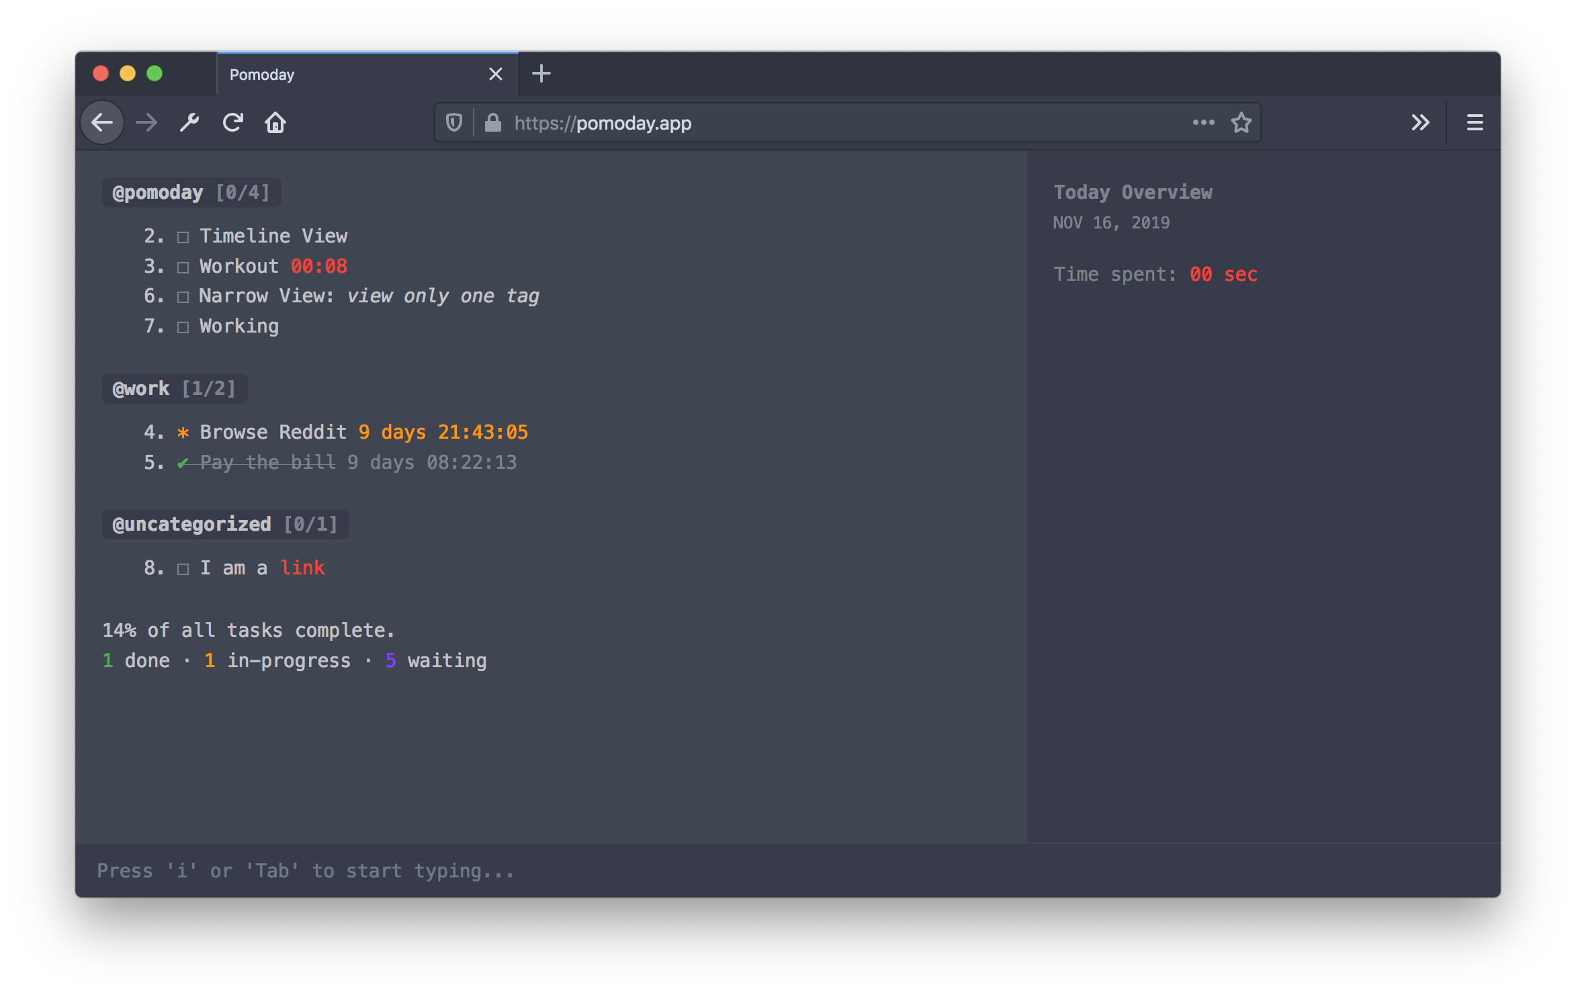Screen dimensions: 1576x997
Task: Open the hamburger application menu
Action: 1475,123
